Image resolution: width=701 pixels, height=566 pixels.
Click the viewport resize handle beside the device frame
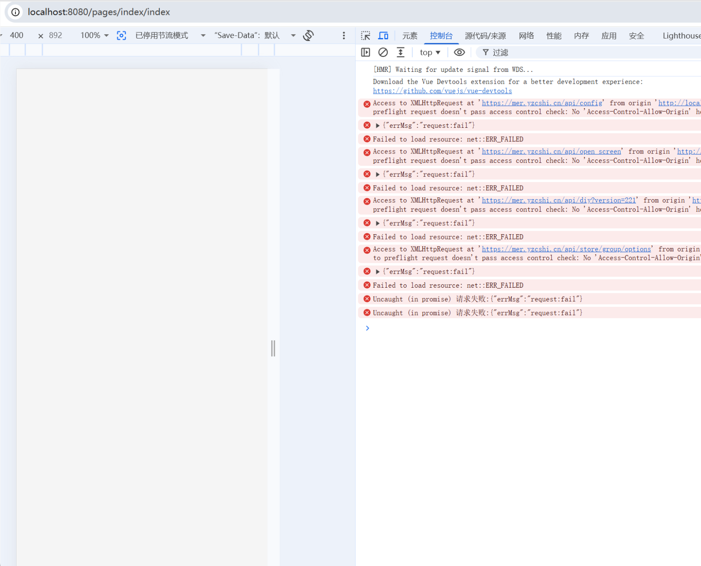[273, 348]
